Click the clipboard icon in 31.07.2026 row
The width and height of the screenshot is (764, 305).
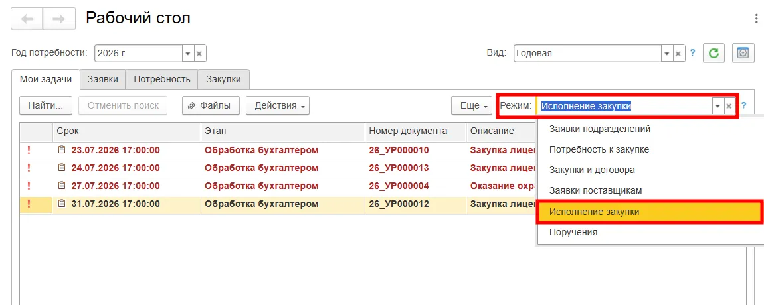coord(61,204)
